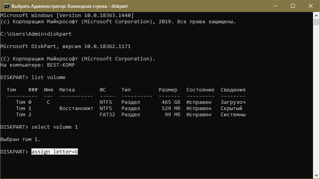Click the FAT32 file system value
320x179 pixels.
coord(107,115)
